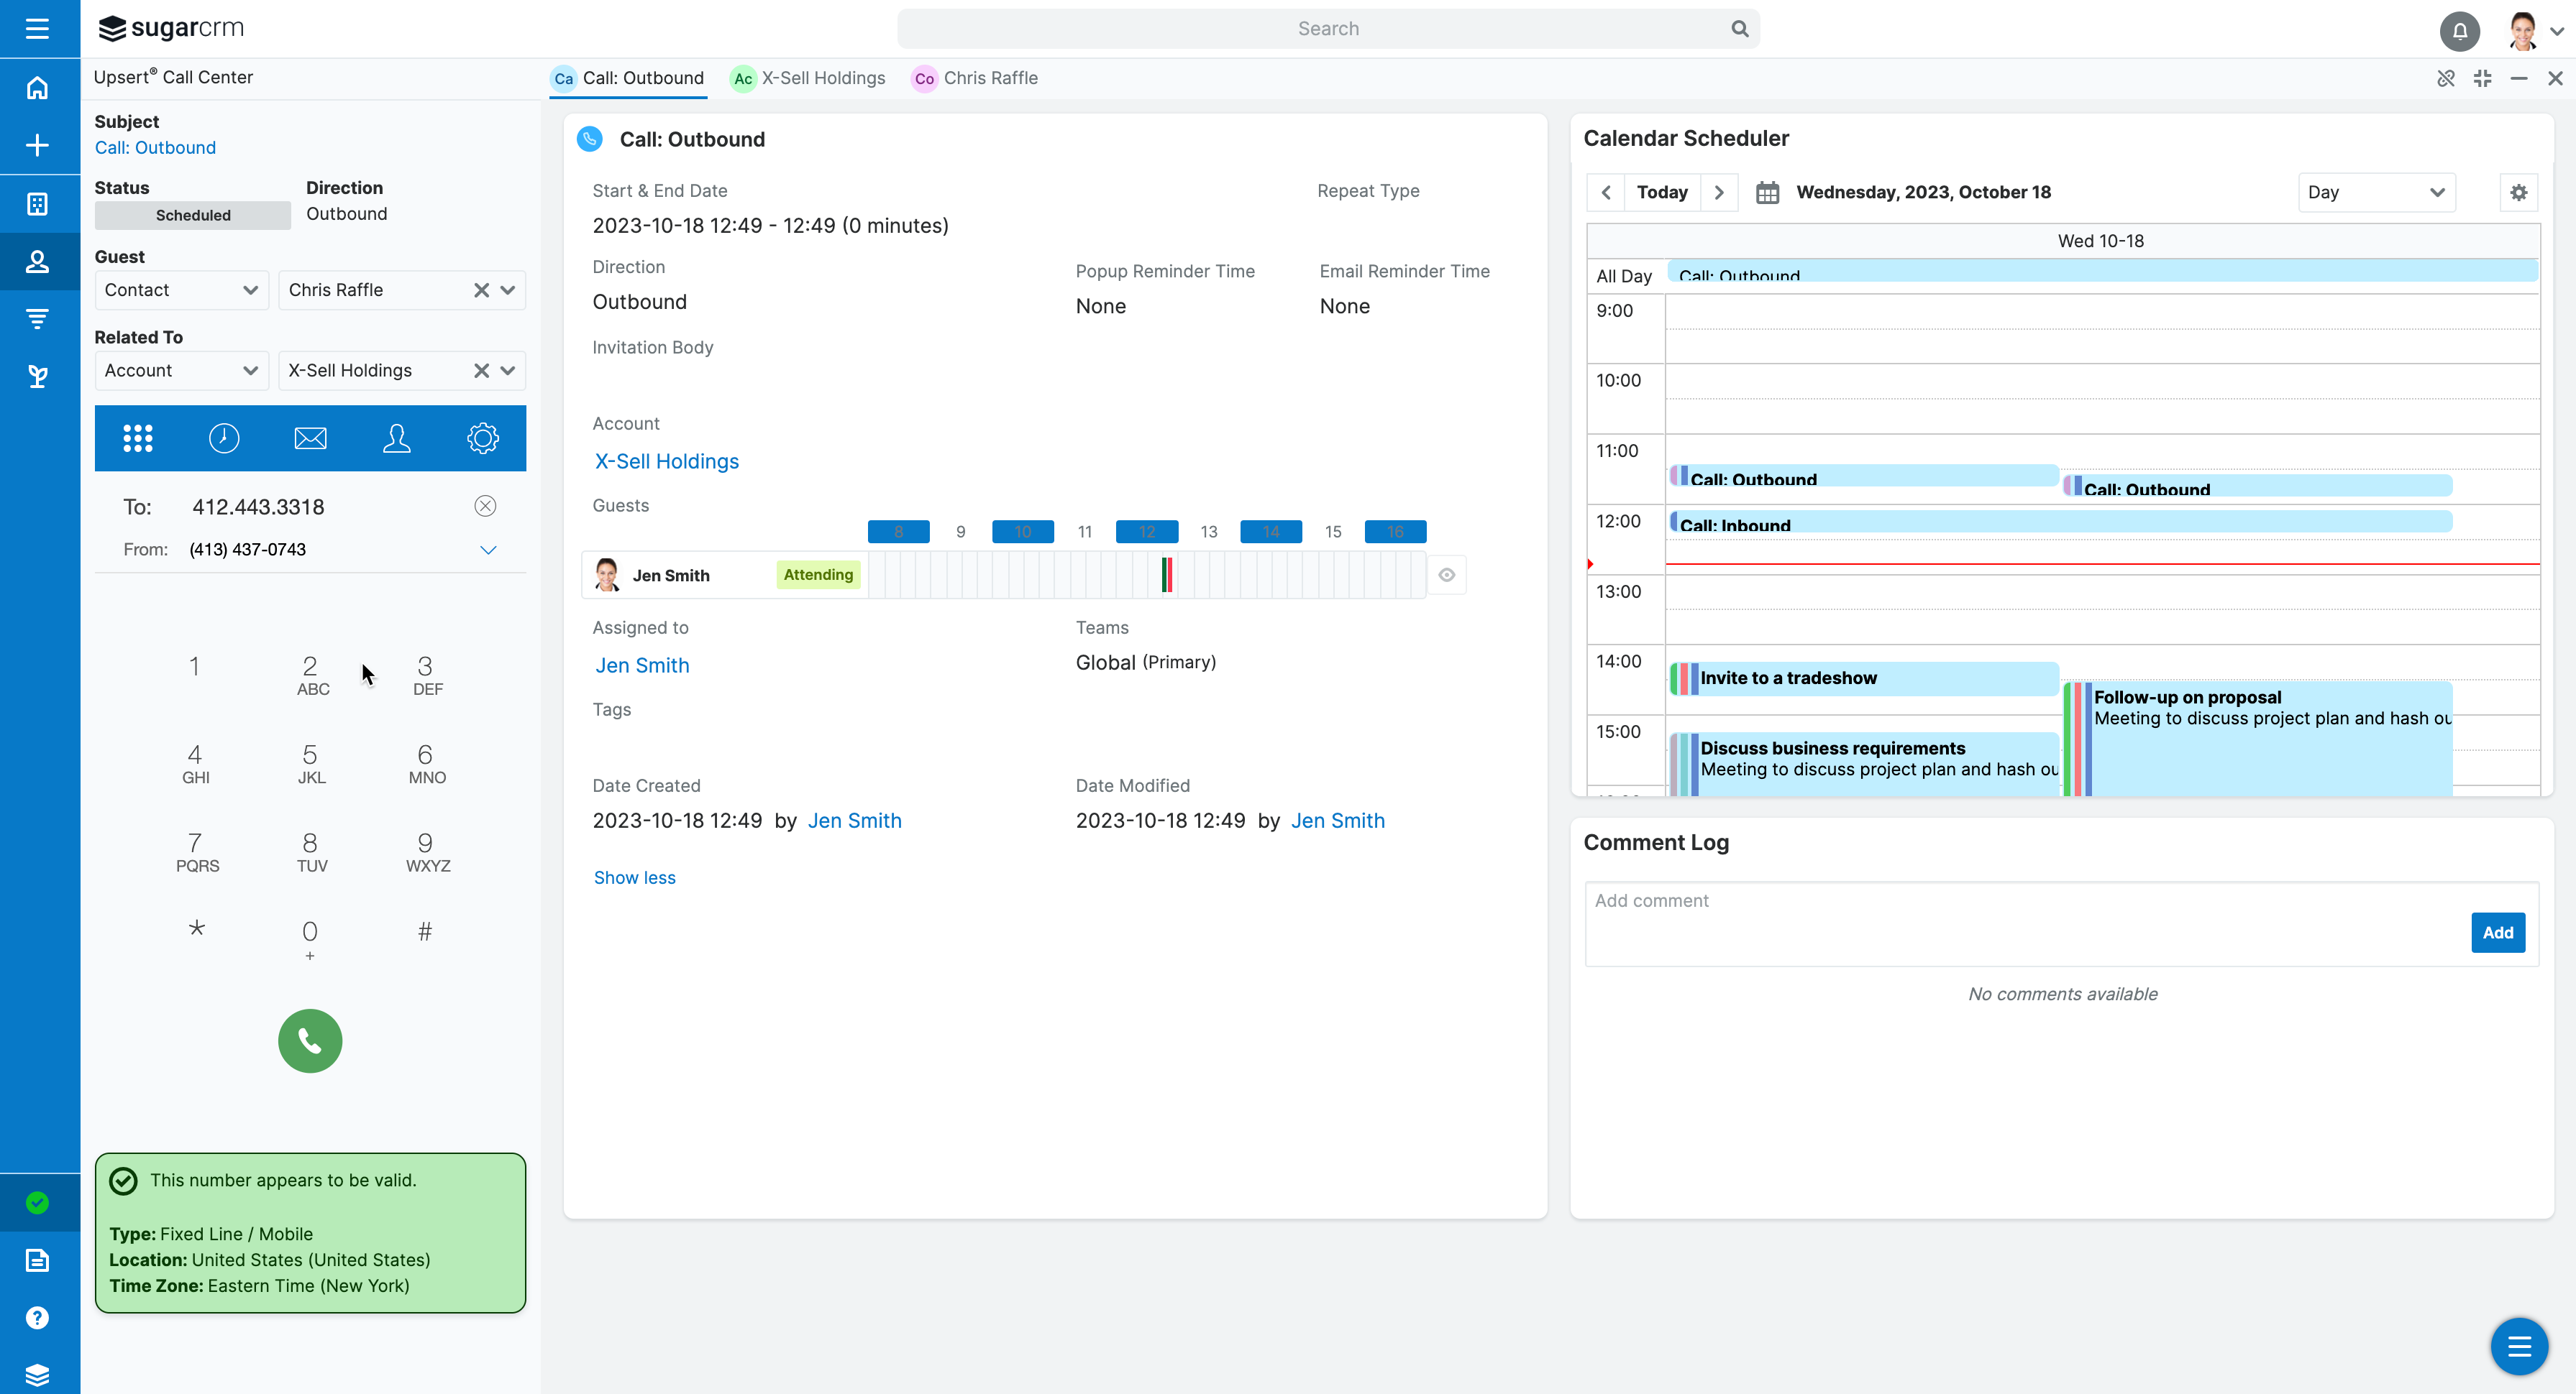Open the Day view dropdown
This screenshot has height=1394, width=2576.
[x=2375, y=192]
